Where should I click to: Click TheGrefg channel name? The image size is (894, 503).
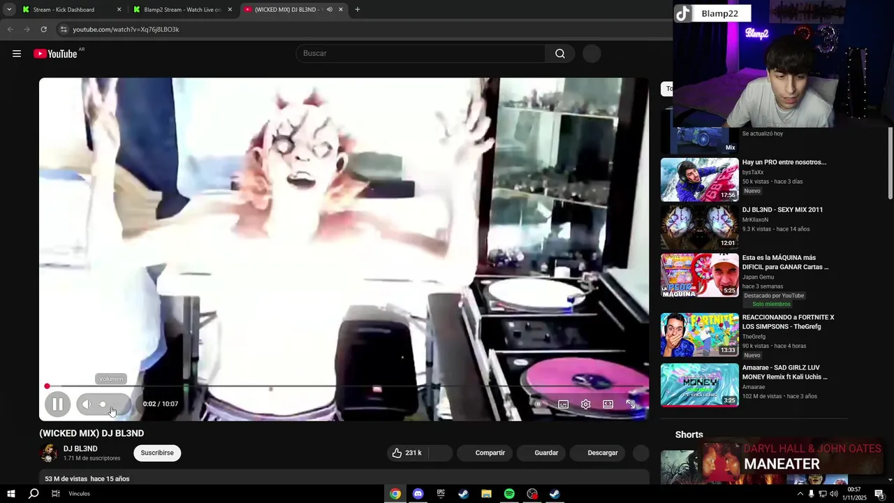pyautogui.click(x=754, y=337)
